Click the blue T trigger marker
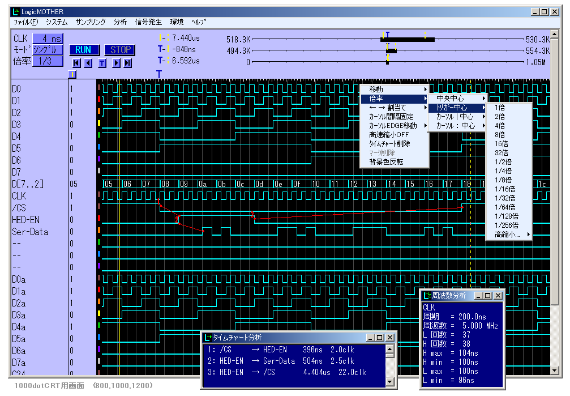Image resolution: width=570 pixels, height=396 pixels. [x=159, y=74]
